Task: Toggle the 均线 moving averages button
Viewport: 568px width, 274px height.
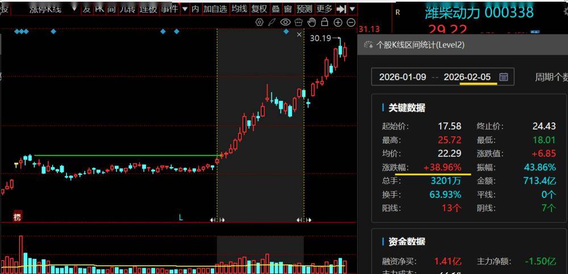Action: click(240, 8)
